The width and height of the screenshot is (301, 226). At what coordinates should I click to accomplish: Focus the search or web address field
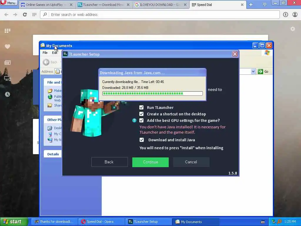160,14
